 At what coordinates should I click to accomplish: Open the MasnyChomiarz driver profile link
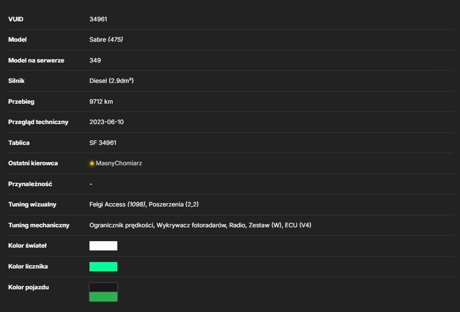(119, 163)
